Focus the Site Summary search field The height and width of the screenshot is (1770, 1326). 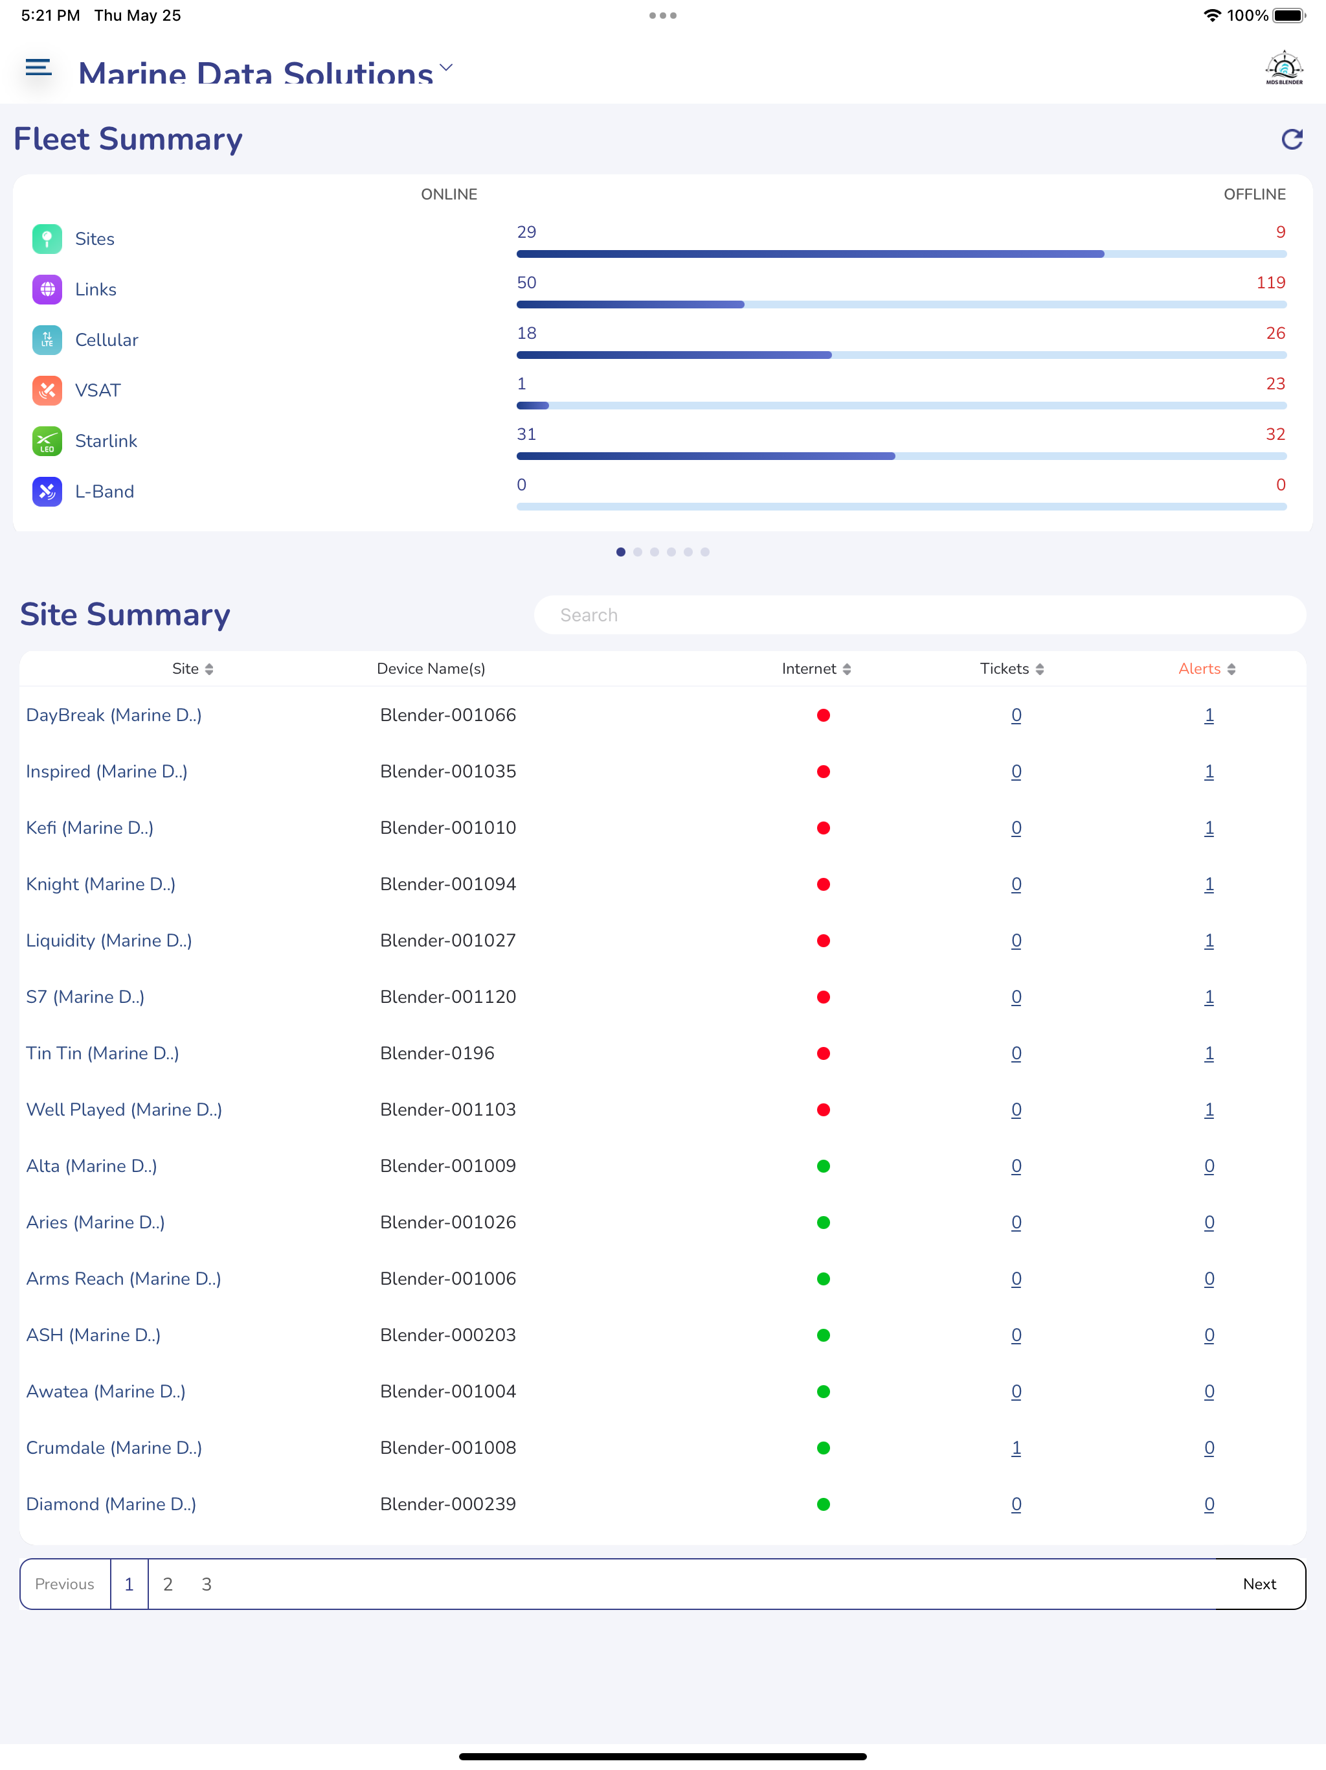pyautogui.click(x=920, y=615)
